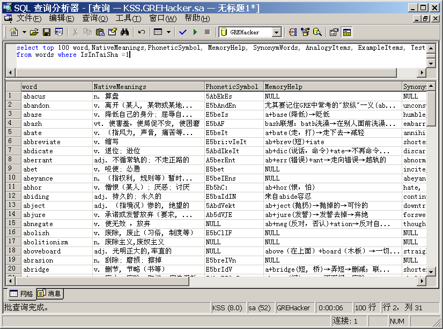
Task: Click the MemoryHelp column header
Action: pos(333,86)
